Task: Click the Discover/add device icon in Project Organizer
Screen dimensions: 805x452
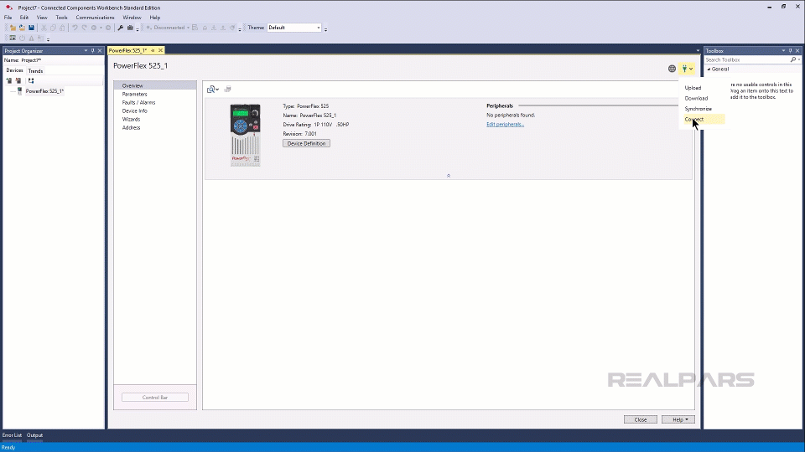Action: coord(8,81)
